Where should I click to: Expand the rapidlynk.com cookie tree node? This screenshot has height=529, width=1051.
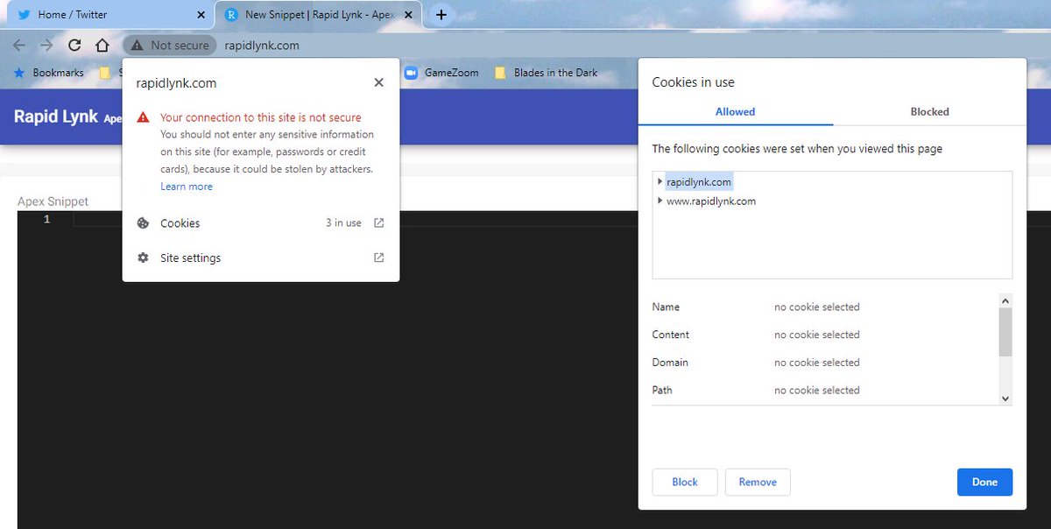coord(659,182)
